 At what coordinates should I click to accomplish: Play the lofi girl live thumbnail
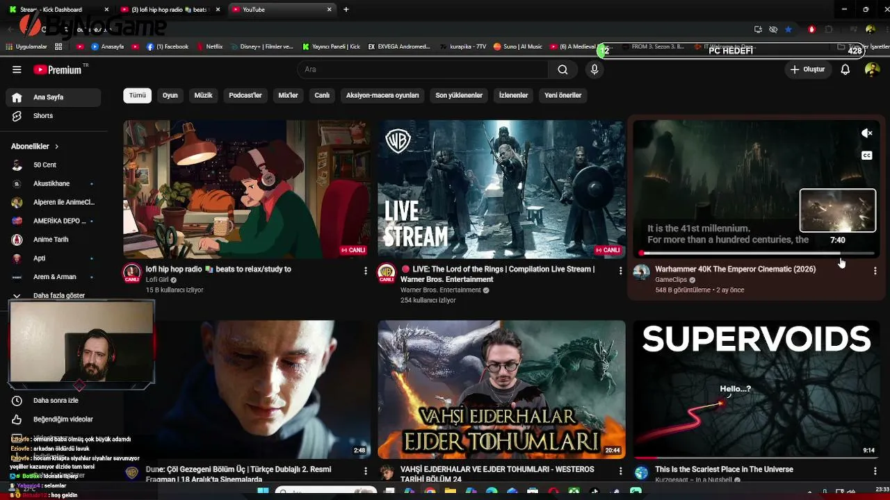(247, 189)
